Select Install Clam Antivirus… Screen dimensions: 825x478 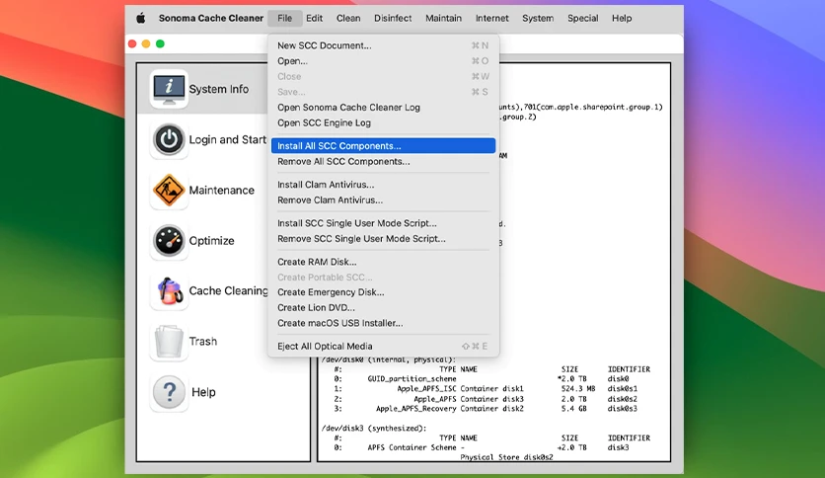click(x=383, y=185)
